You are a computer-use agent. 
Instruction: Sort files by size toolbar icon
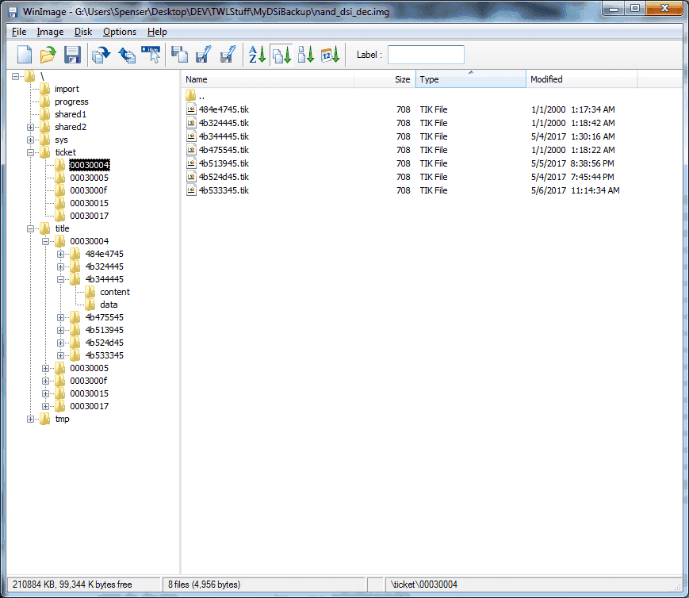click(306, 55)
